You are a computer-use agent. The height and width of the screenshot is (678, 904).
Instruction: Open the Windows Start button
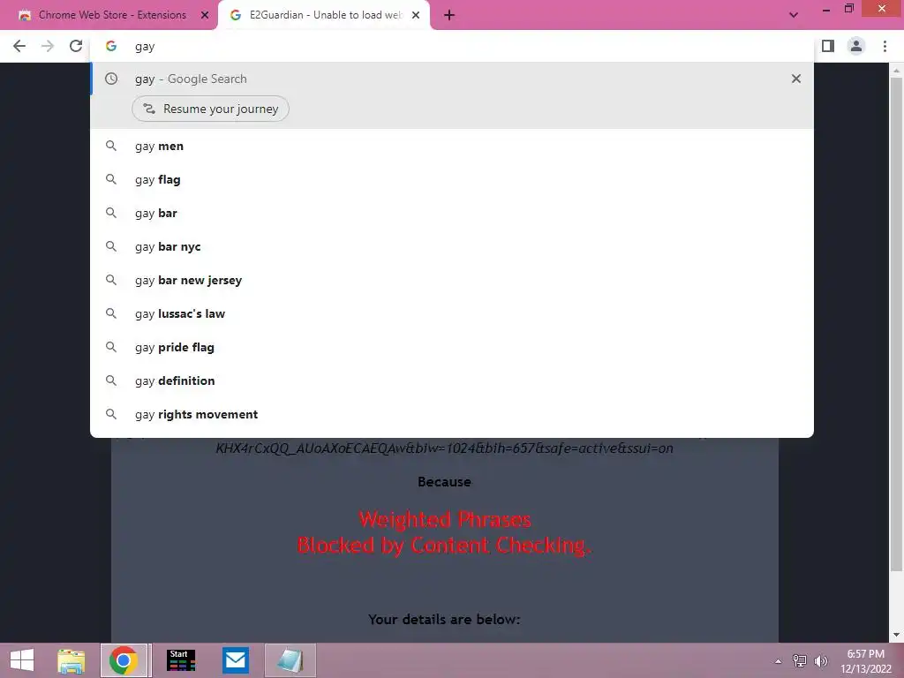(x=22, y=660)
